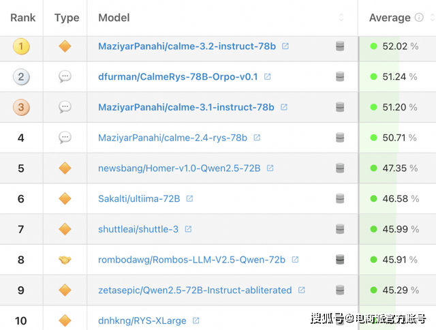Select the 46.58 % average cell
This screenshot has width=436, height=330.
point(397,198)
